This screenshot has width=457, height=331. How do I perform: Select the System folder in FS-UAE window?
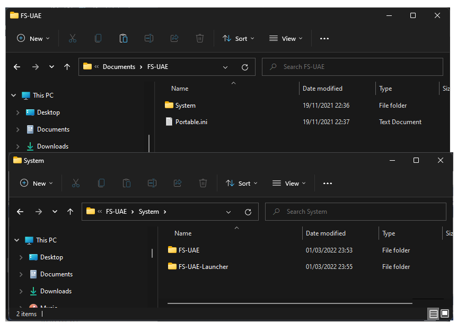(x=186, y=105)
